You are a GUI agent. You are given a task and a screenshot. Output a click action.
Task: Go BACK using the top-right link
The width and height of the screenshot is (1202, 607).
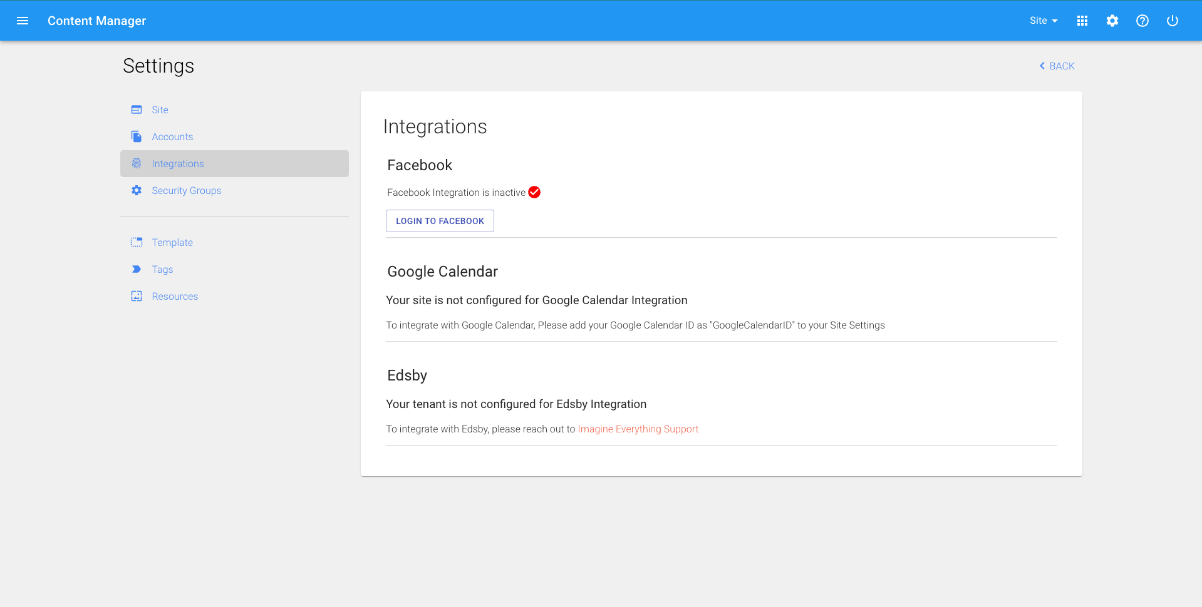coord(1057,66)
